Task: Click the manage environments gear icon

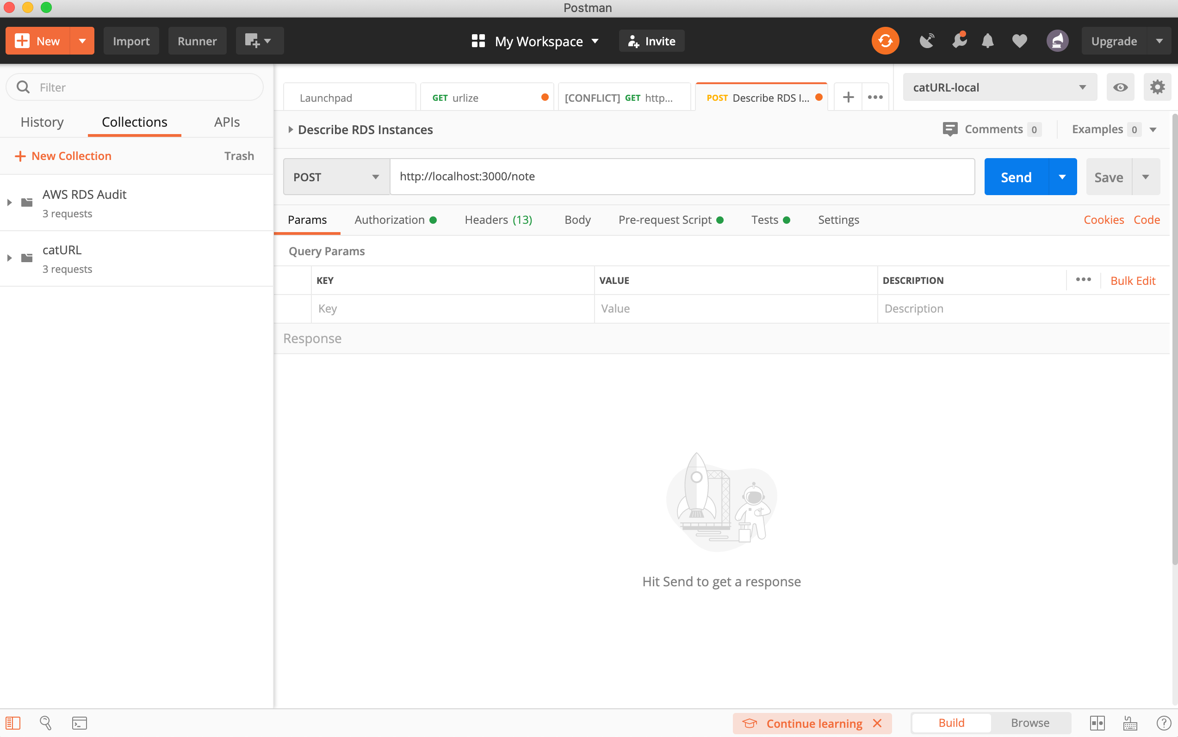Action: coord(1157,87)
